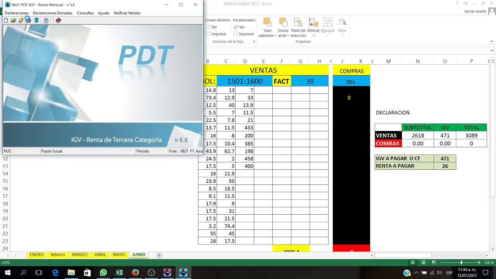Click the Windows Start button
This screenshot has height=279, width=496.
[x=7, y=273]
